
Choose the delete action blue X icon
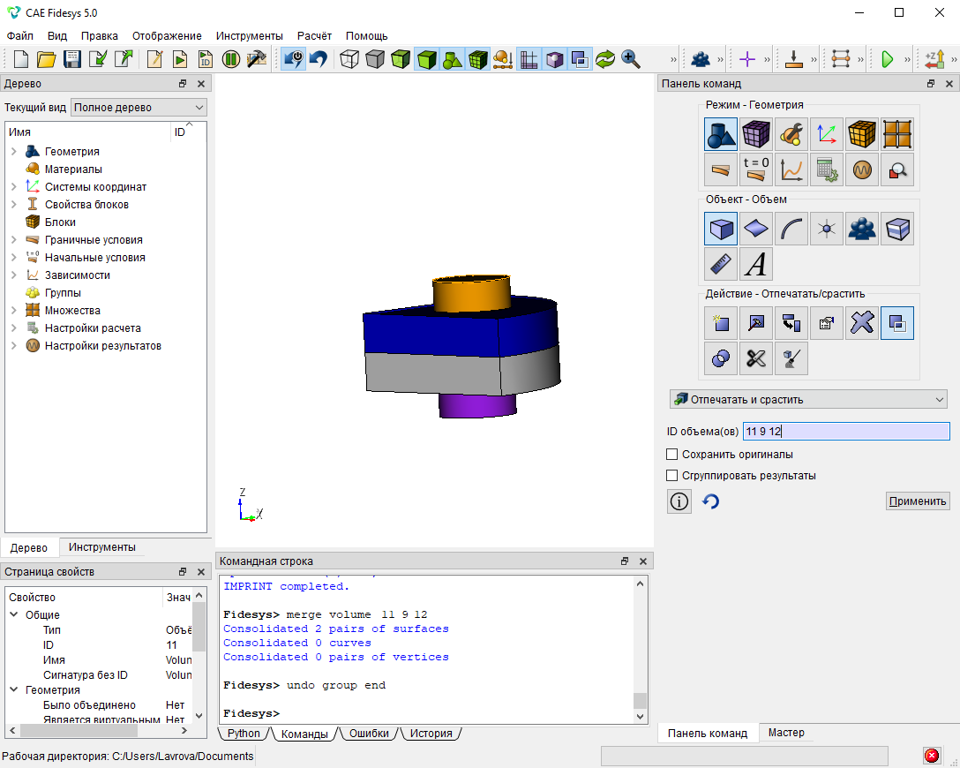pyautogui.click(x=862, y=323)
